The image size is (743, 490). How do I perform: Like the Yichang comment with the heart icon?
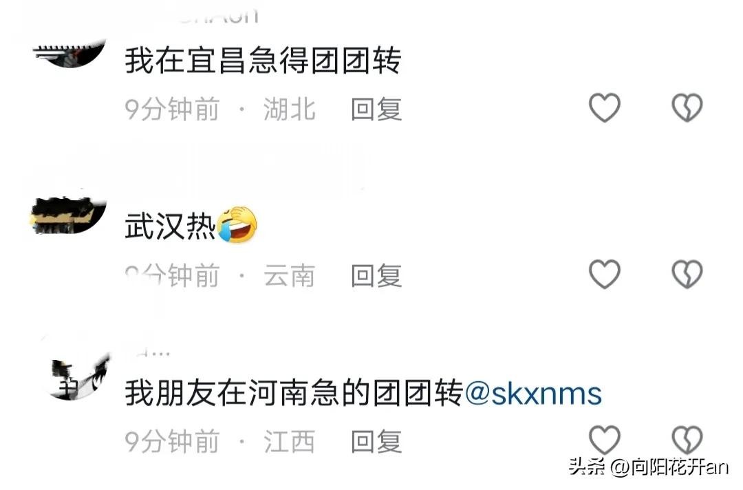point(604,107)
